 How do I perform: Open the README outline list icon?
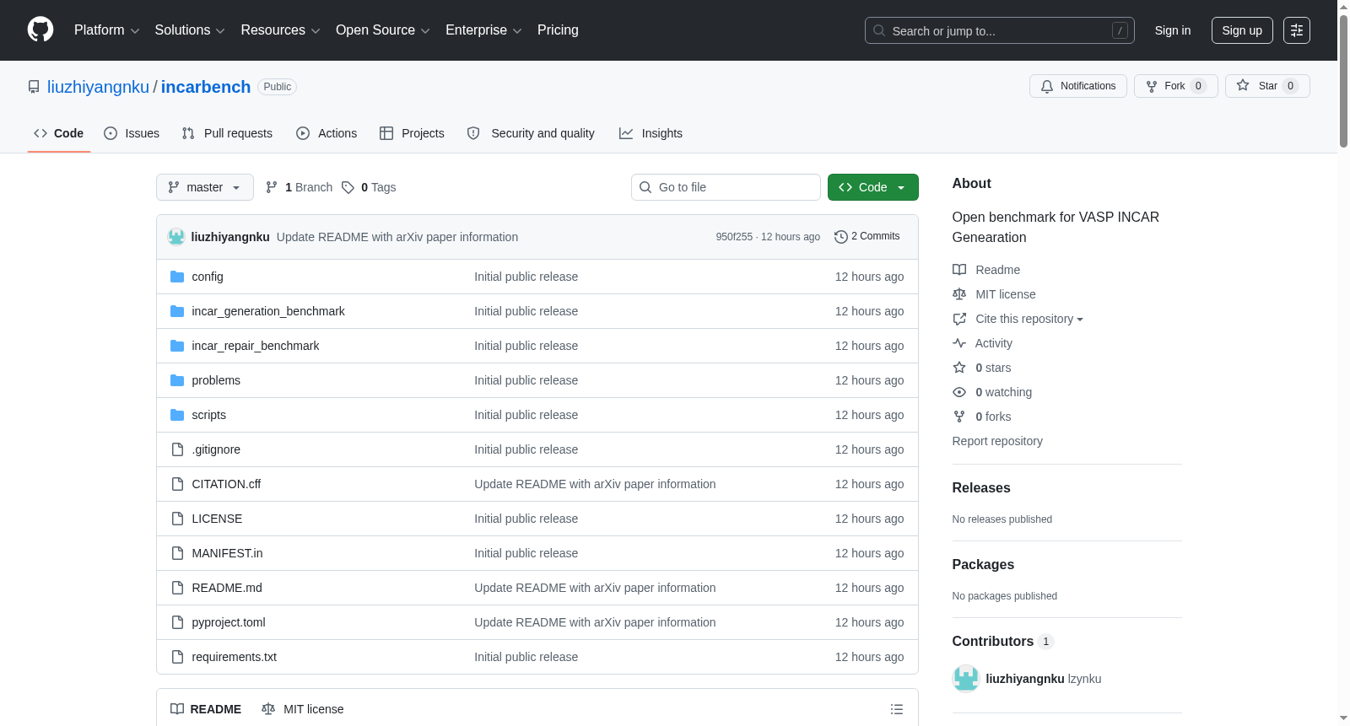click(x=897, y=709)
